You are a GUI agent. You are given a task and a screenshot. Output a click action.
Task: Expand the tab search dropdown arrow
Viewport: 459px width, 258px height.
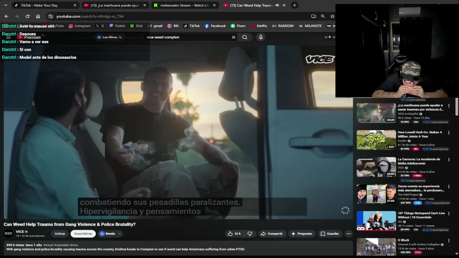6,5
